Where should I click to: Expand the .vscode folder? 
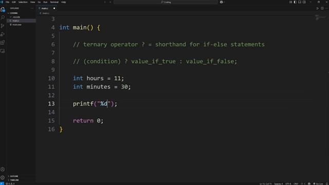[22, 17]
